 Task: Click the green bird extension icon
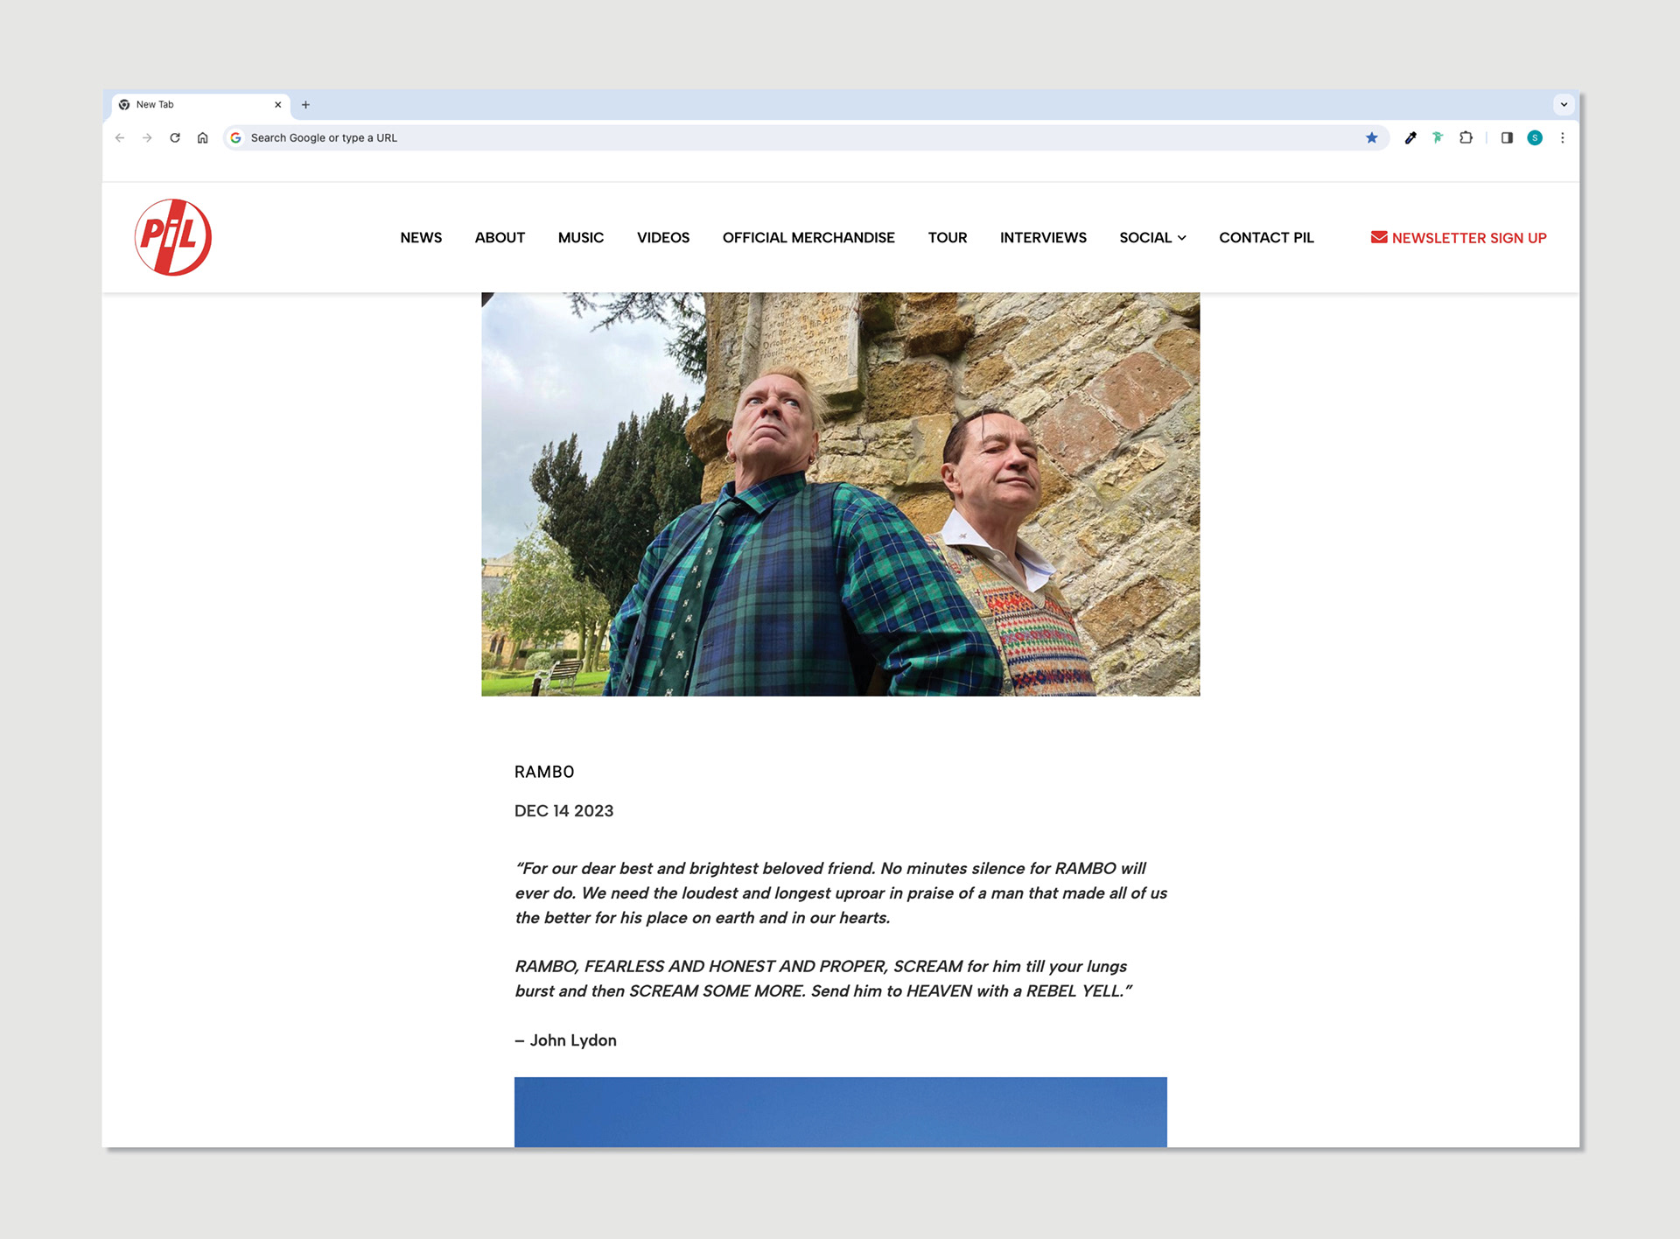[1438, 137]
